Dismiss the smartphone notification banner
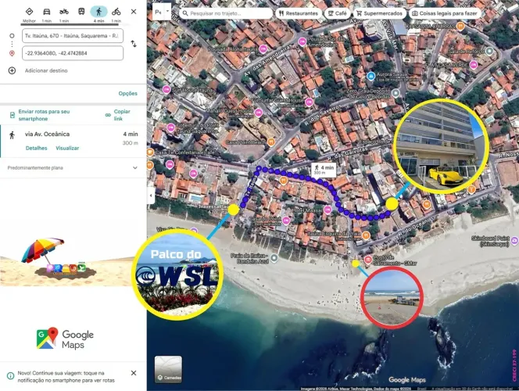 pos(134,373)
